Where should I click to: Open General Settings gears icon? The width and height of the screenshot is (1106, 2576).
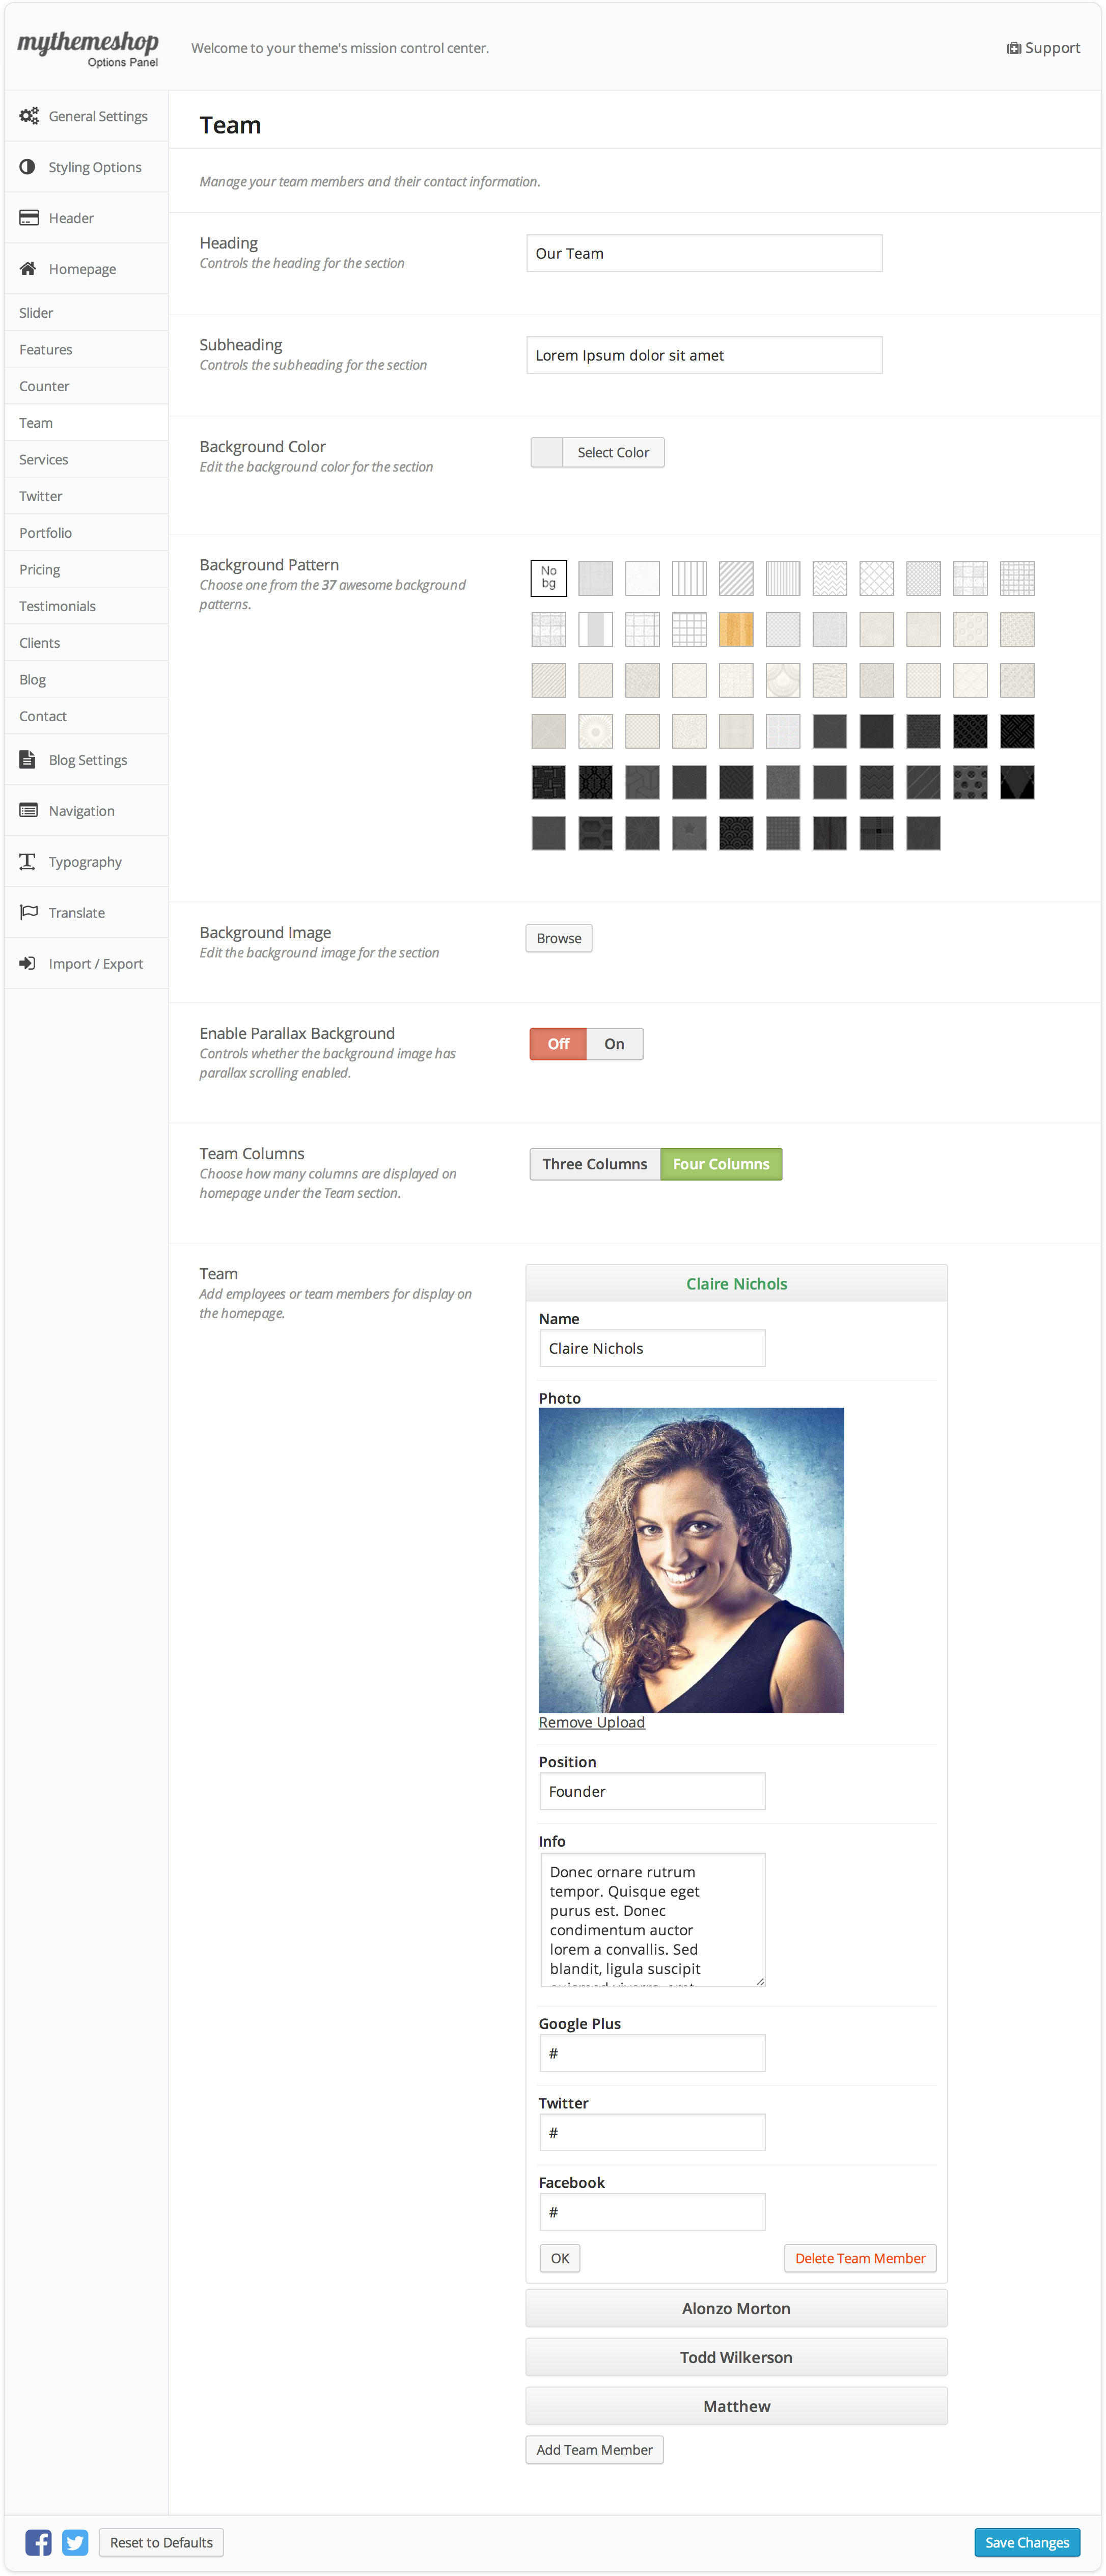[x=29, y=116]
